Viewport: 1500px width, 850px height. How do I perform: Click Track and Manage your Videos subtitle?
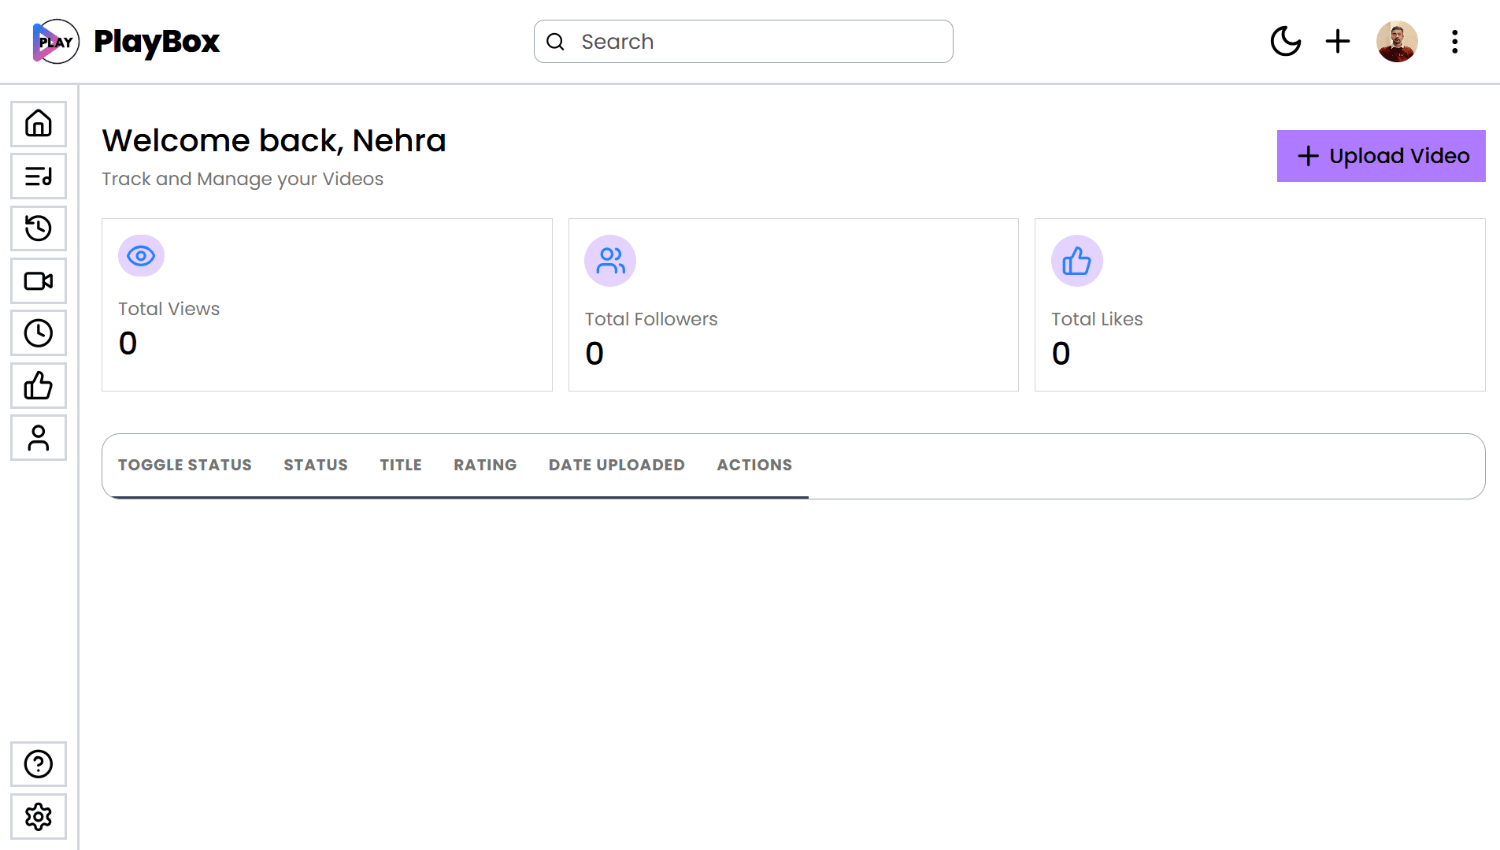[x=243, y=179]
